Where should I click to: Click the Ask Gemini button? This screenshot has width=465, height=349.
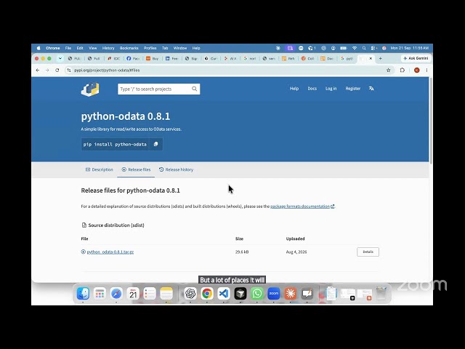[416, 58]
